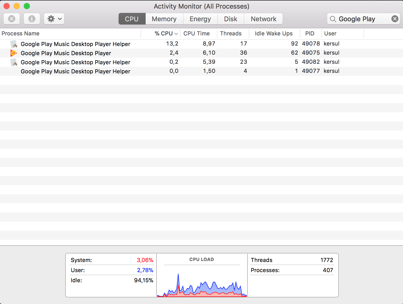The image size is (403, 304).
Task: Click the magnifying glass search icon
Action: (x=333, y=19)
